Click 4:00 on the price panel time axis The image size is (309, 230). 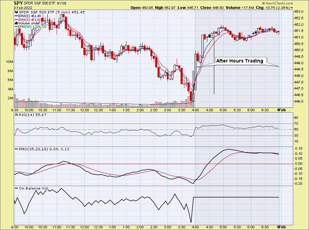coord(195,110)
